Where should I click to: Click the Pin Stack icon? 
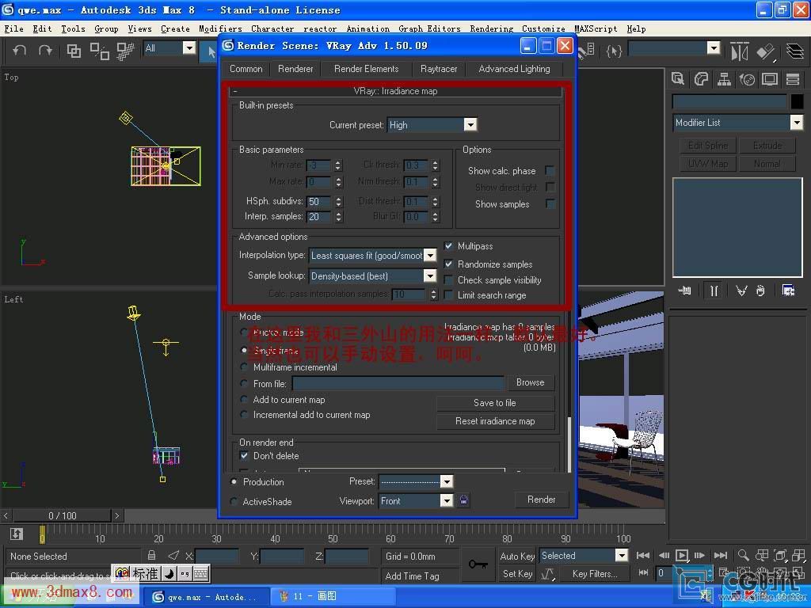pyautogui.click(x=685, y=291)
